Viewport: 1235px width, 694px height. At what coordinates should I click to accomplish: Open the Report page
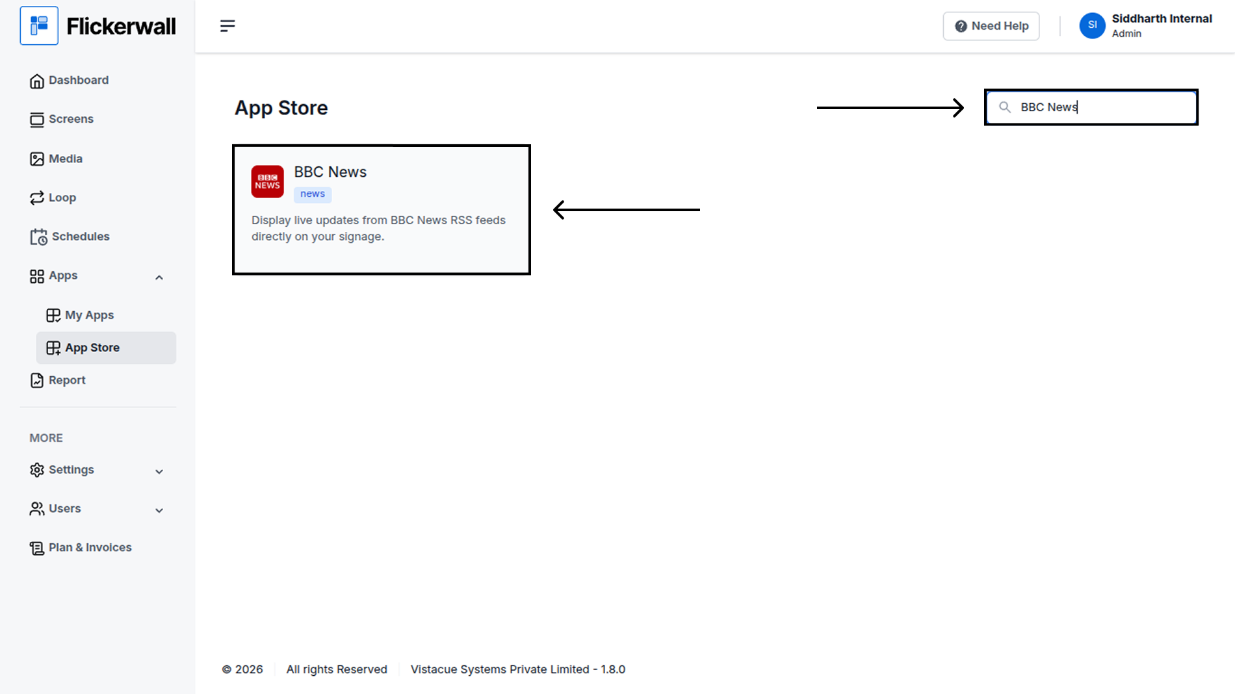point(67,380)
